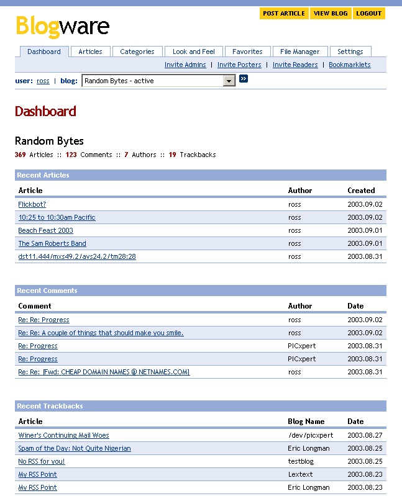Go to Look and Feel tab
The image size is (402, 496).
point(194,52)
